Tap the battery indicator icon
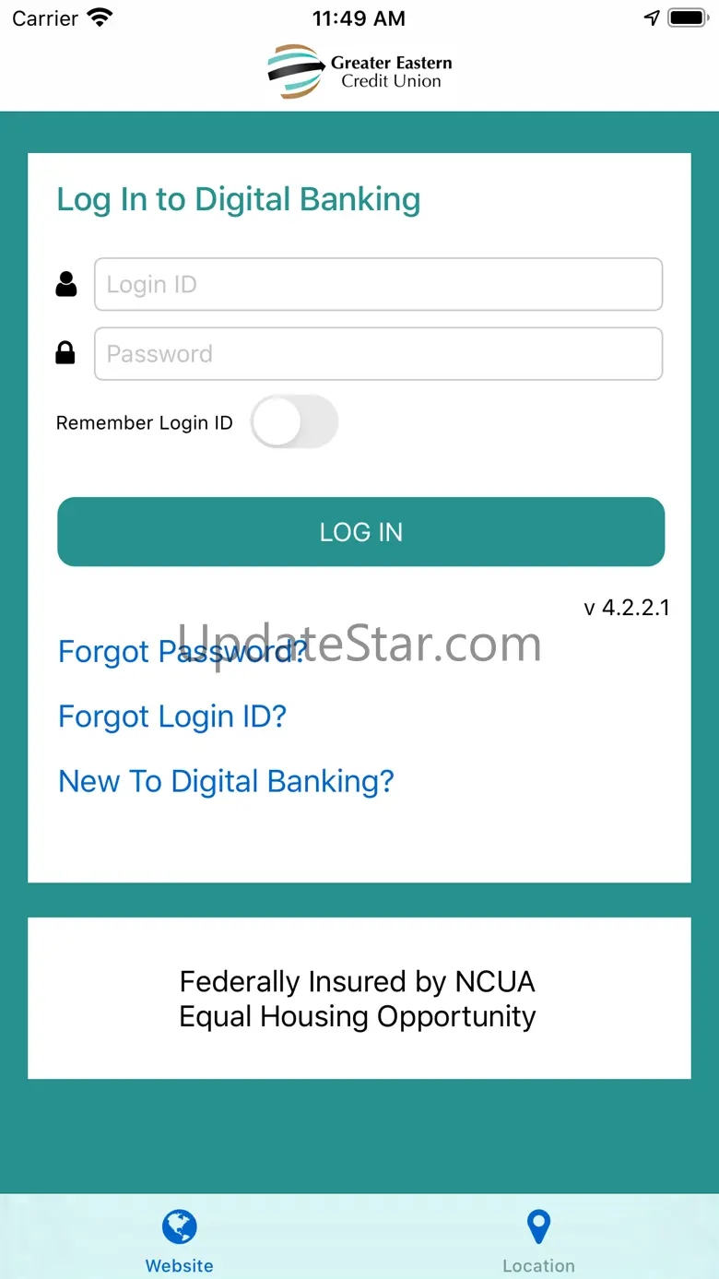Screen dimensions: 719x1279 coord(687,18)
